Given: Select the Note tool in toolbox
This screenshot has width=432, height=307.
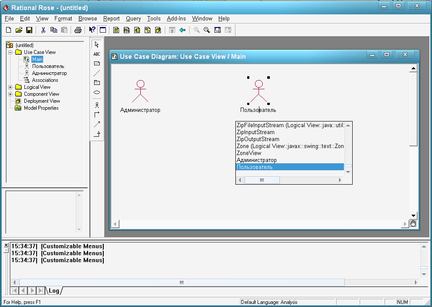Looking at the screenshot, I should tap(97, 64).
